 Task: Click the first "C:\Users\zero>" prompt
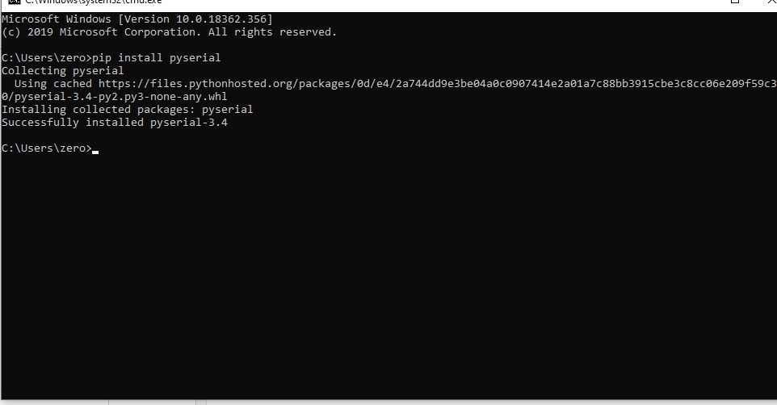tap(47, 58)
